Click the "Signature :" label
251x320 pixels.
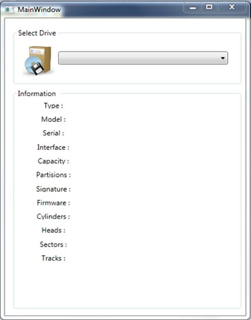click(54, 189)
